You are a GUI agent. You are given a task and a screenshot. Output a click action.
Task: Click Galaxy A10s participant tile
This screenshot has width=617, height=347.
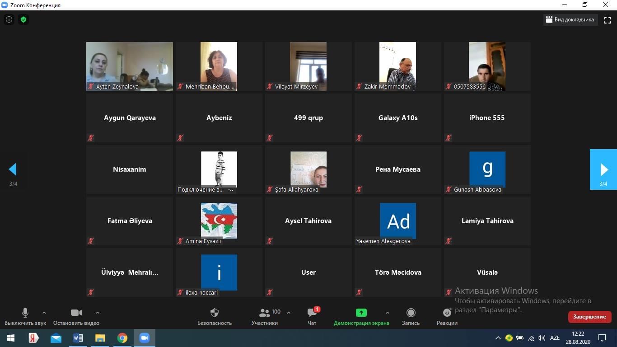point(398,118)
